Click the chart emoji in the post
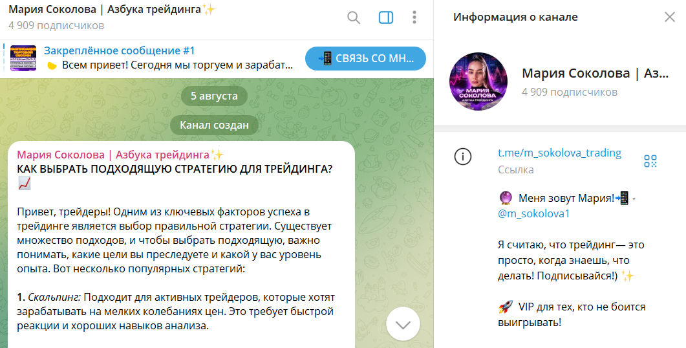 coord(25,184)
